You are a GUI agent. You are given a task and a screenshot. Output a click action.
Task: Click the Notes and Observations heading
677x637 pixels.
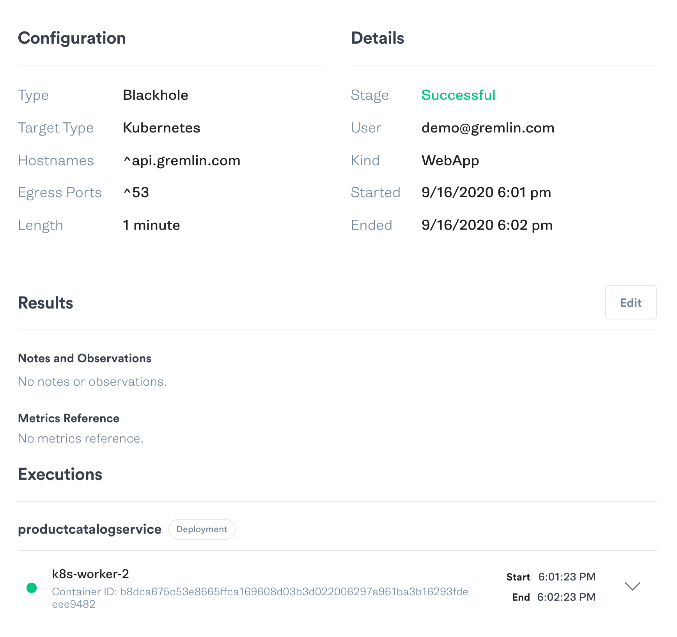(85, 358)
